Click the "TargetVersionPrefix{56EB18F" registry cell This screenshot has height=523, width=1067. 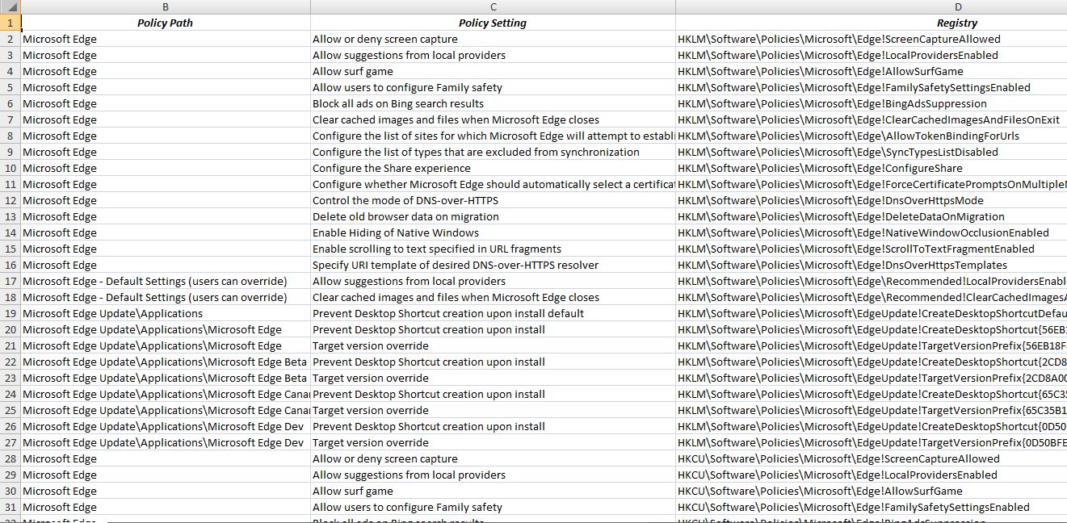(872, 345)
